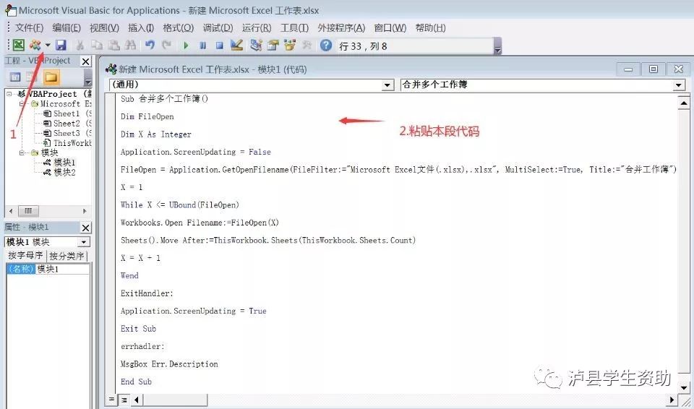Click code window horizontal scroll left arrow

coord(137,400)
